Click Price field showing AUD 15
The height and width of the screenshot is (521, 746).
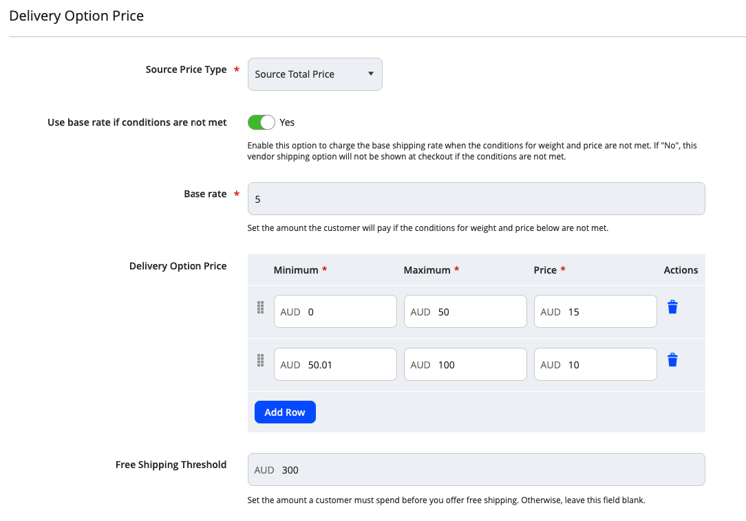click(609, 312)
